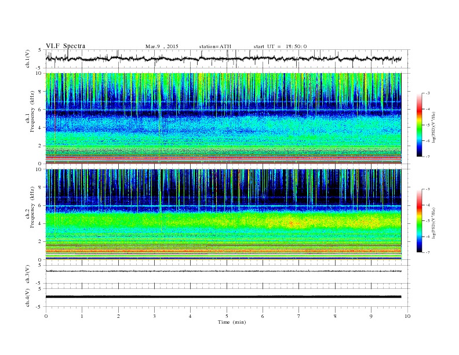Click the "6" tick on the time axis
The height and width of the screenshot is (355, 459).
coord(263,316)
